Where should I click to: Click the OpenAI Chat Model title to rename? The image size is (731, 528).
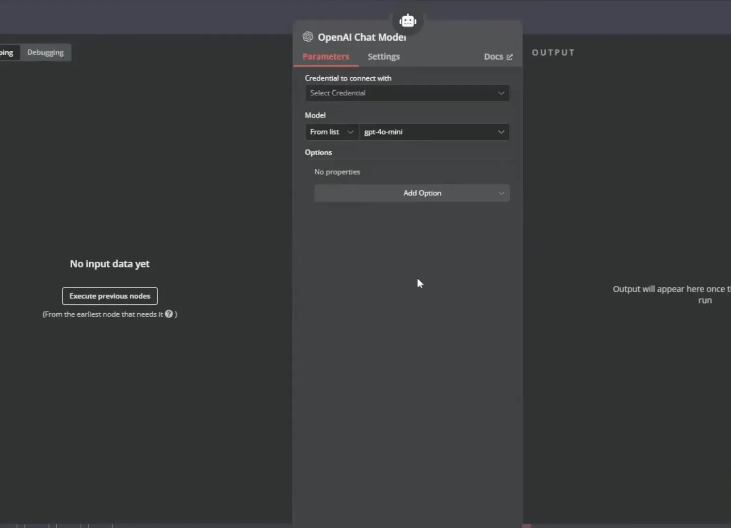[362, 37]
